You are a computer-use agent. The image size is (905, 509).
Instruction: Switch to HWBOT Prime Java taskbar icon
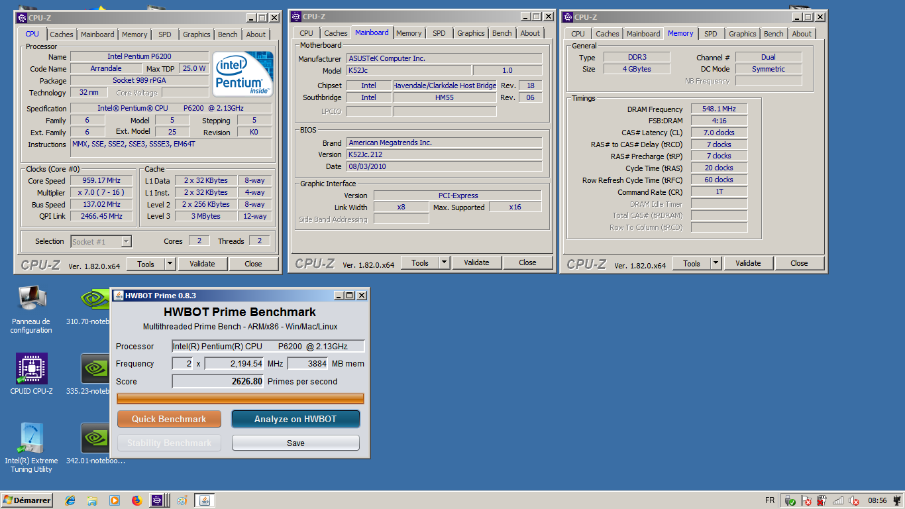tap(205, 500)
